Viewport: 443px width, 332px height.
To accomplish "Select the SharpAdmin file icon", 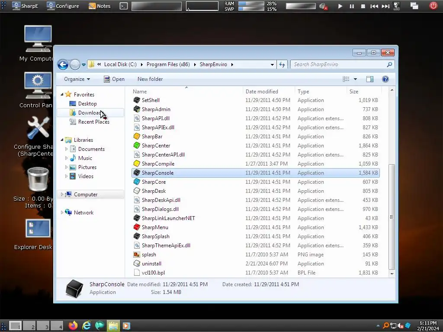I will [137, 109].
